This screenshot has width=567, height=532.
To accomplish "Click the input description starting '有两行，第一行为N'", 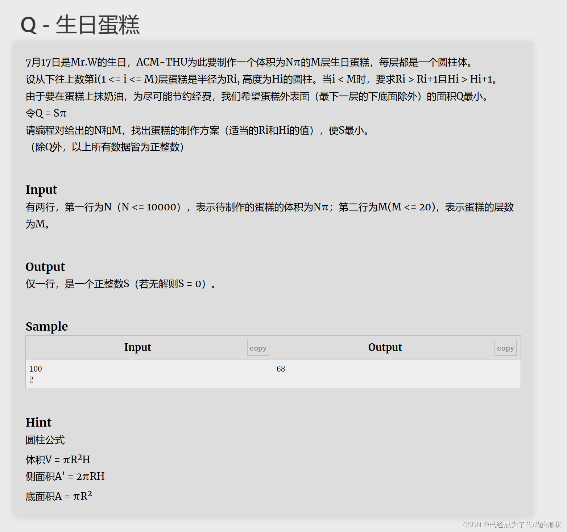I will [270, 215].
